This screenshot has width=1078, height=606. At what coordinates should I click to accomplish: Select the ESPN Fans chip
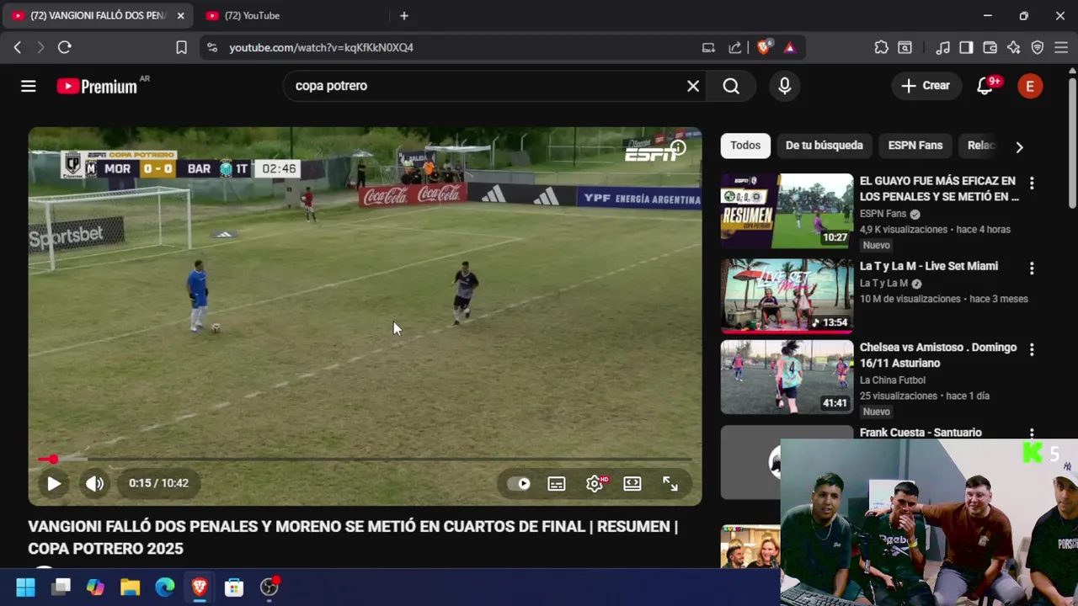click(915, 146)
